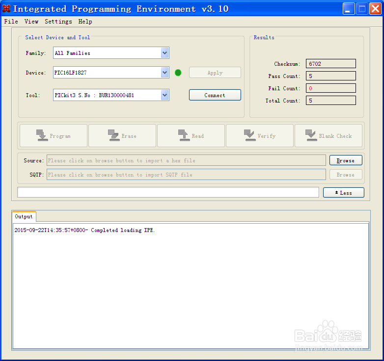Open the Device dropdown showing PIC16LF1827
Screen dimensions: 384x361
pos(165,73)
